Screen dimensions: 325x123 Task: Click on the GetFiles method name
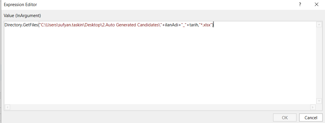(30, 25)
